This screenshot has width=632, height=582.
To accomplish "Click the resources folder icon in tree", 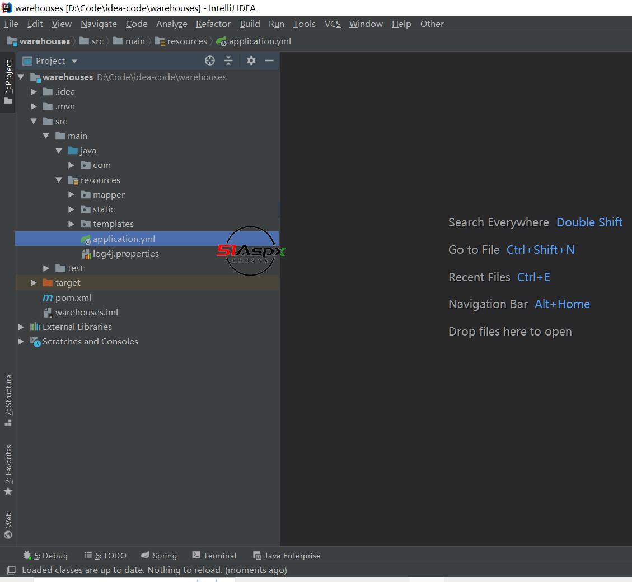I will point(73,180).
